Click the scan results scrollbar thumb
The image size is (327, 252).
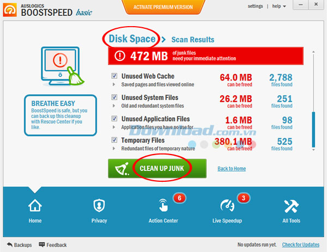313,130
